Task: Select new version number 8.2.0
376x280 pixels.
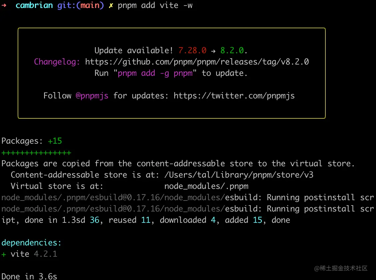Action: (x=232, y=50)
